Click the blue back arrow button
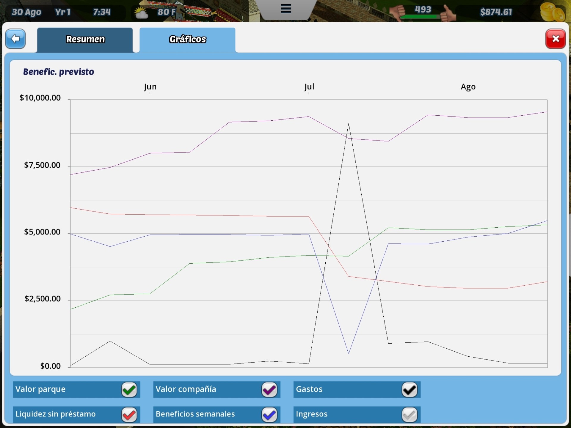 15,39
